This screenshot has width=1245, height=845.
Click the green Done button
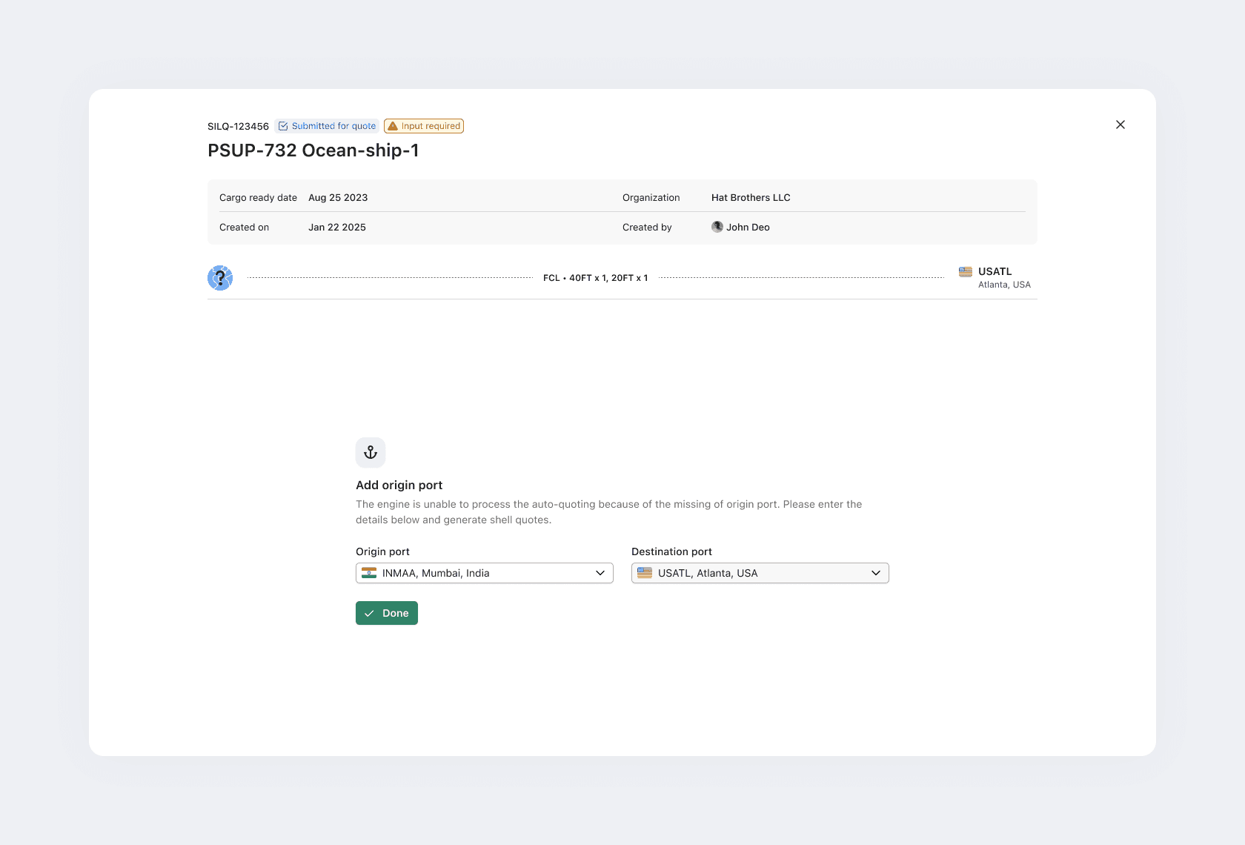pyautogui.click(x=387, y=613)
